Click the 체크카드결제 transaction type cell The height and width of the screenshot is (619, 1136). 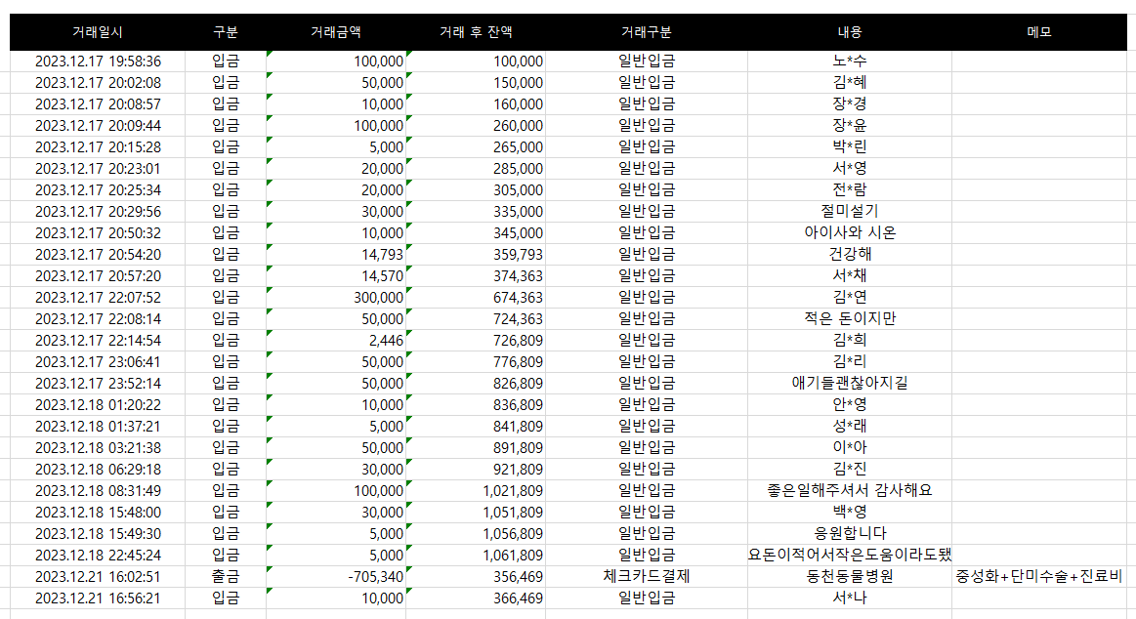pyautogui.click(x=647, y=577)
